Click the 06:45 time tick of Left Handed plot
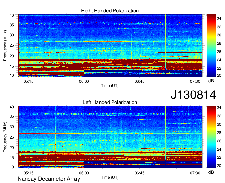This screenshot has width=225, height=183. click(140, 173)
